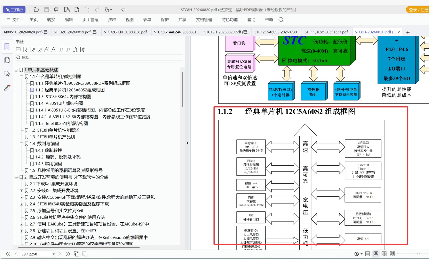Click the 工作台 workspace button

coord(14,10)
